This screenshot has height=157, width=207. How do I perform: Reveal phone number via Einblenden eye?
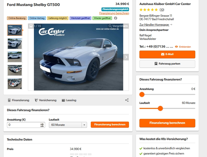tap(183, 47)
